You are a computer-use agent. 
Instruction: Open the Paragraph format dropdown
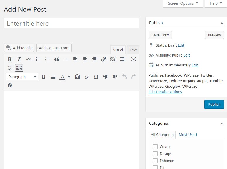(x=22, y=77)
